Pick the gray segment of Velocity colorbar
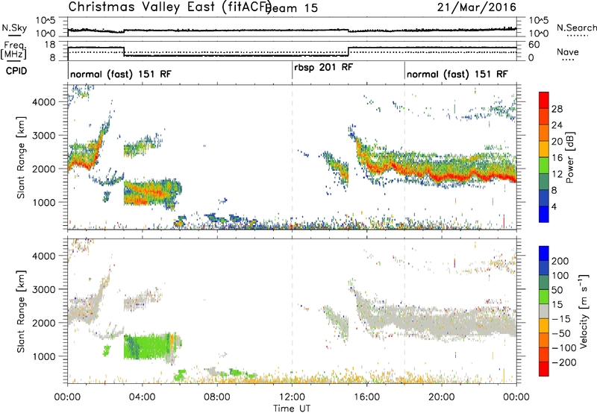 click(544, 311)
